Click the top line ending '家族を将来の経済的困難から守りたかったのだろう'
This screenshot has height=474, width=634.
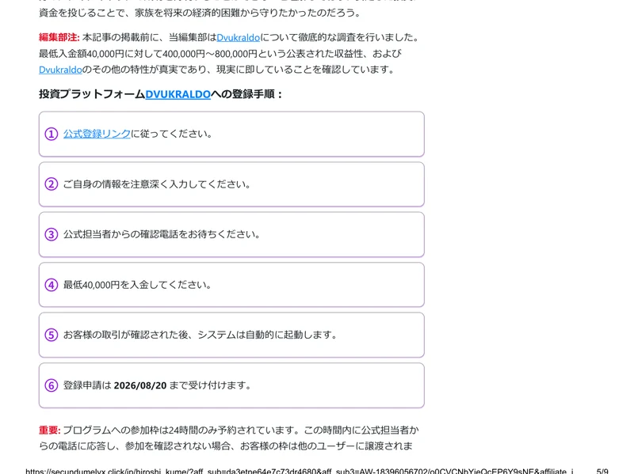coord(200,13)
